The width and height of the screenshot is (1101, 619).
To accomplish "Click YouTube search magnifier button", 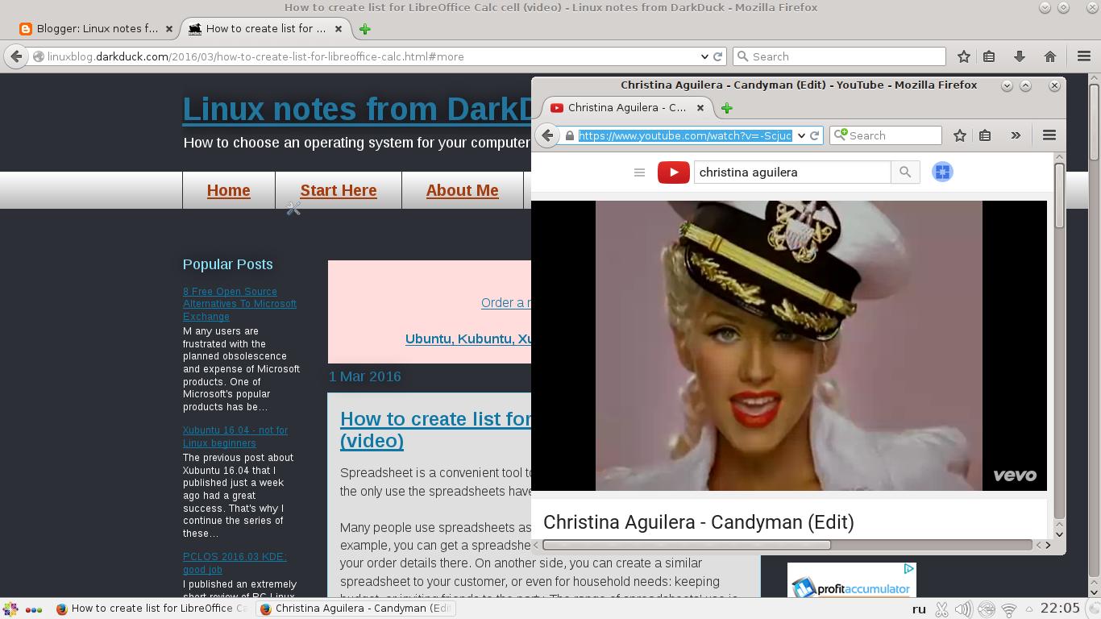I will [x=905, y=172].
